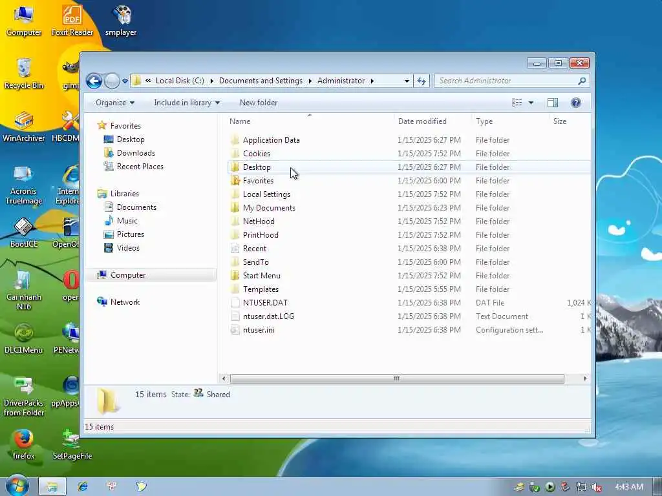Click the Back navigation arrow button
Viewport: 662px width, 496px height.
pos(94,81)
